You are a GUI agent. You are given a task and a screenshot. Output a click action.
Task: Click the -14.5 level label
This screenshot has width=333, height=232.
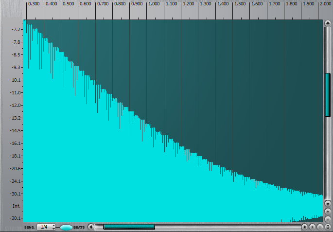[x=15, y=131]
